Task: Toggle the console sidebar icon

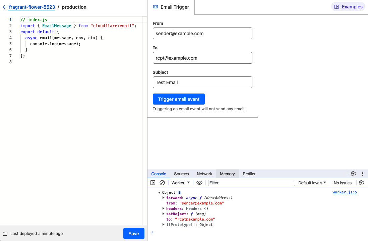Action: 153,183
